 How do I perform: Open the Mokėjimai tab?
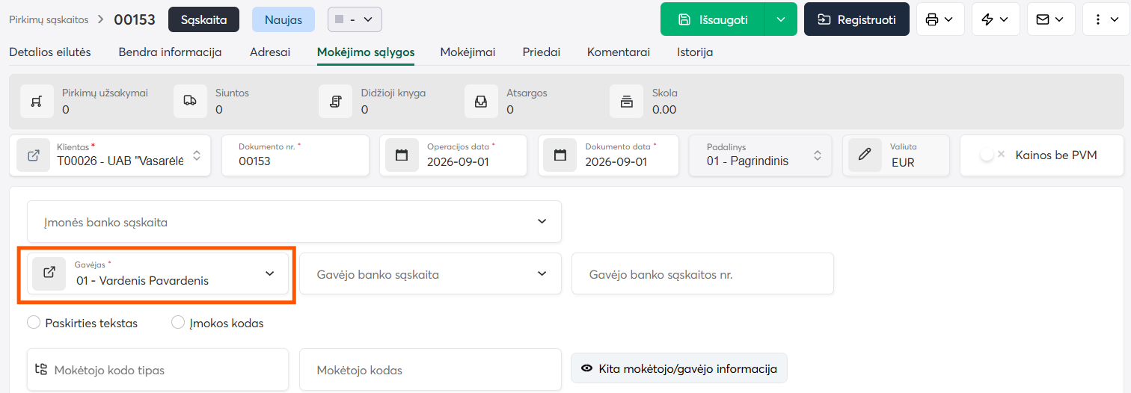[468, 52]
